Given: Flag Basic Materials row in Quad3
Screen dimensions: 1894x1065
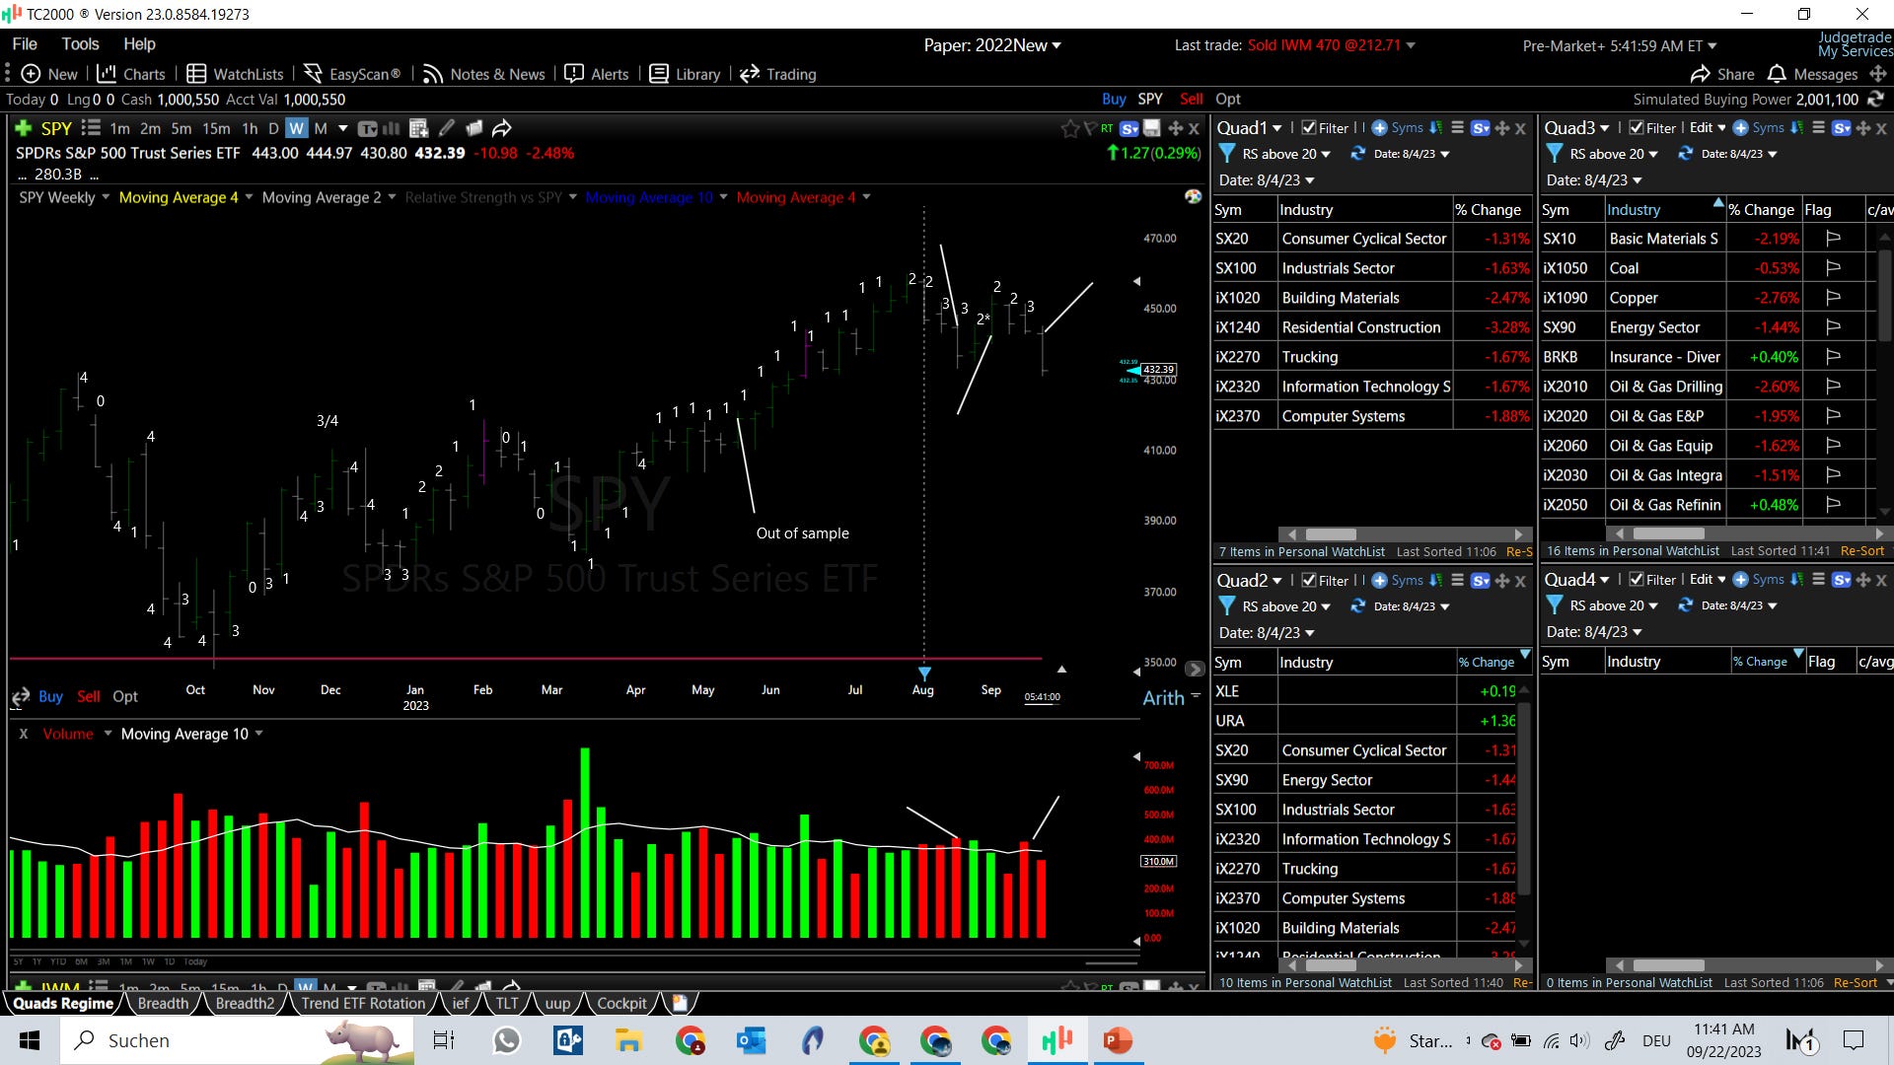Looking at the screenshot, I should (1833, 239).
